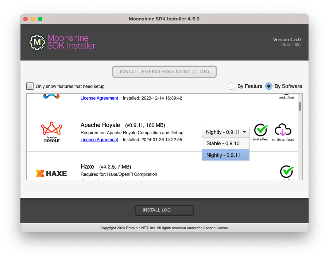This screenshot has height=259, width=329.
Task: Select 'Stable - 0.9.10' from the dropdown
Action: click(223, 143)
